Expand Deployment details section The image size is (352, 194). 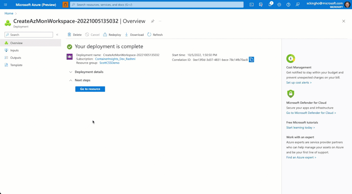(86, 72)
